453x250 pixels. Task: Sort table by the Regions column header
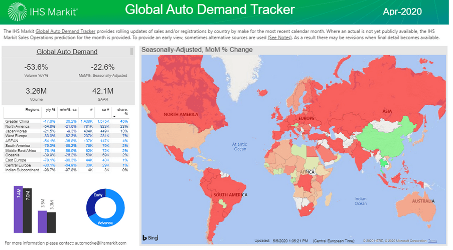tap(32, 110)
